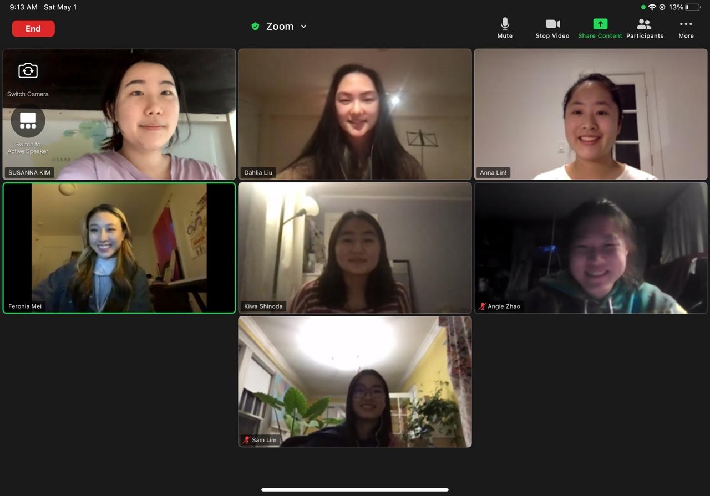Image resolution: width=710 pixels, height=496 pixels.
Task: Stop Video camera icon
Action: point(552,24)
